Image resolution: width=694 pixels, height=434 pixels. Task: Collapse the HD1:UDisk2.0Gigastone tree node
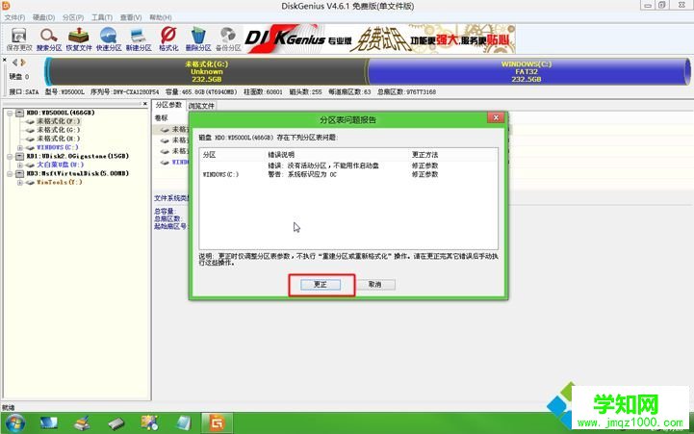10,156
